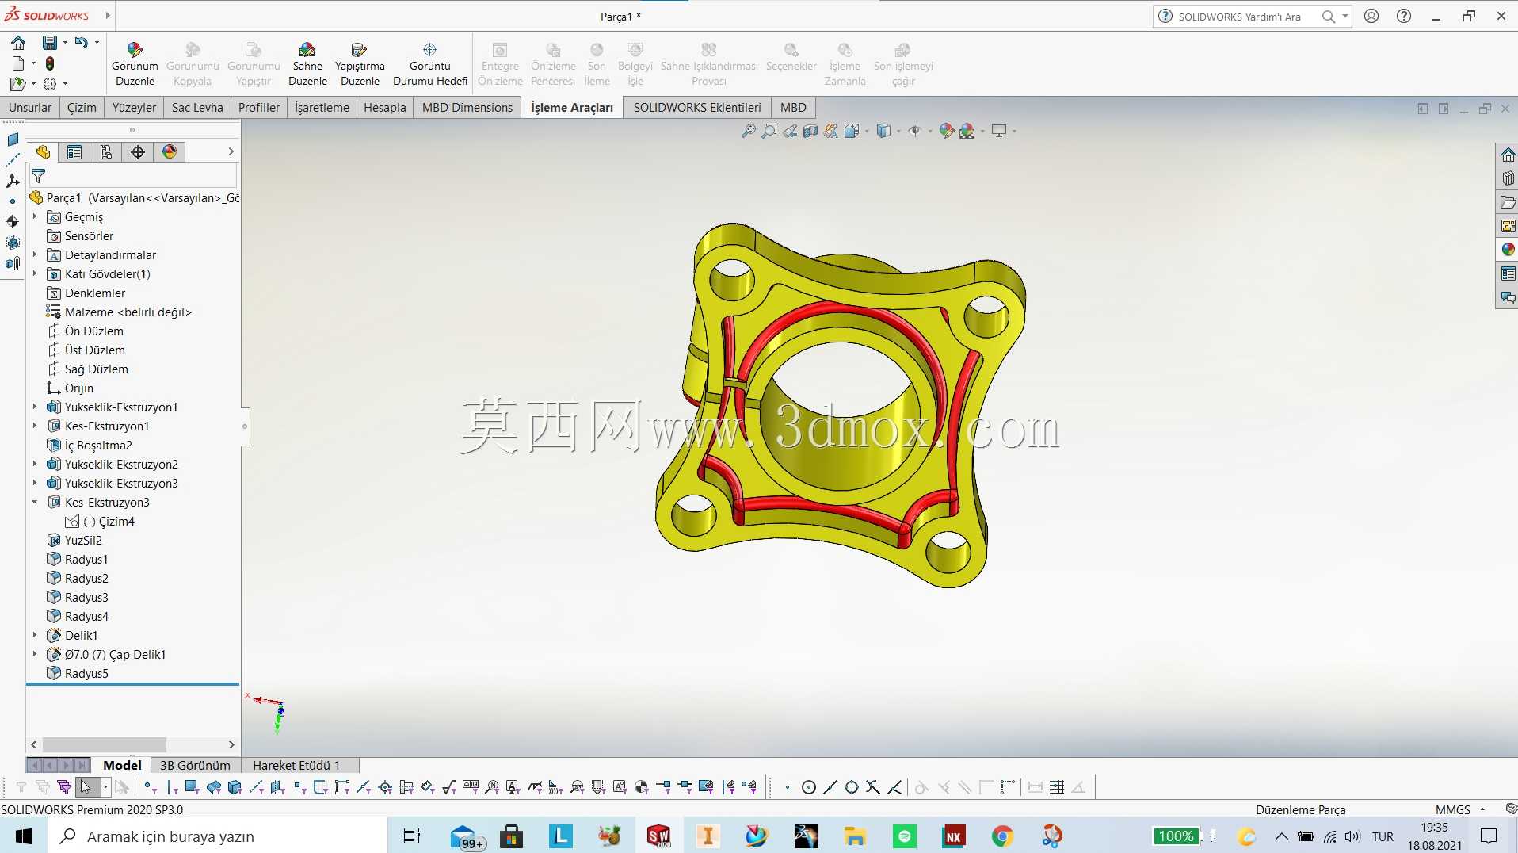Image resolution: width=1518 pixels, height=853 pixels.
Task: Expand the Geçmiş tree node
Action: click(x=35, y=216)
